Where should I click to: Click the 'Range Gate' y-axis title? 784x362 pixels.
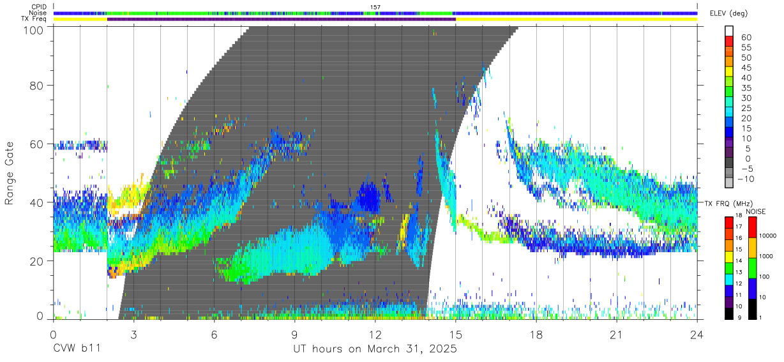(x=10, y=173)
